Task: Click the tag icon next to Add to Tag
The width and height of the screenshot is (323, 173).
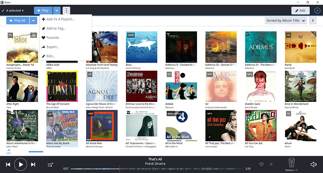Action: pyautogui.click(x=43, y=29)
